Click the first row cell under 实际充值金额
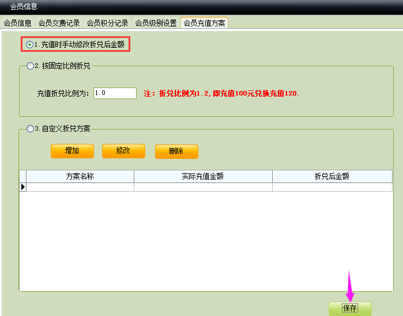This screenshot has width=403, height=316. click(203, 187)
